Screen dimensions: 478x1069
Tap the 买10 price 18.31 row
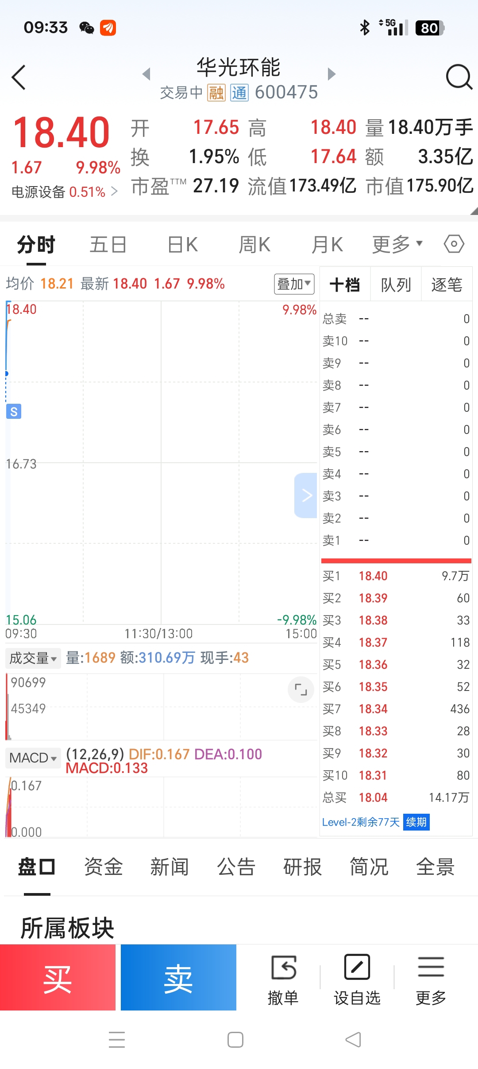pyautogui.click(x=396, y=775)
